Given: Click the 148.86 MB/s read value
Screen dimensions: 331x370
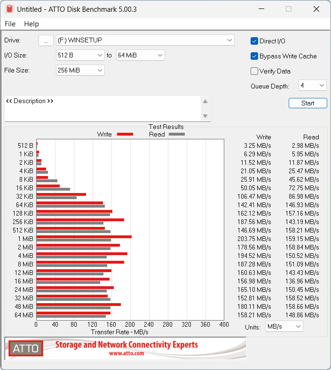Looking at the screenshot, I should 302,315.
